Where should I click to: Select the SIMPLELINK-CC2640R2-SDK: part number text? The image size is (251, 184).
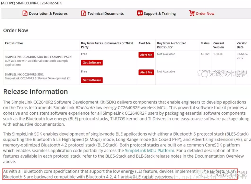pyautogui.click(x=24, y=74)
